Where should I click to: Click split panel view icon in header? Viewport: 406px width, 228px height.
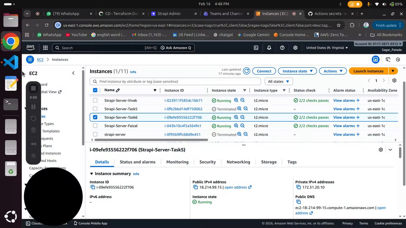[376, 60]
